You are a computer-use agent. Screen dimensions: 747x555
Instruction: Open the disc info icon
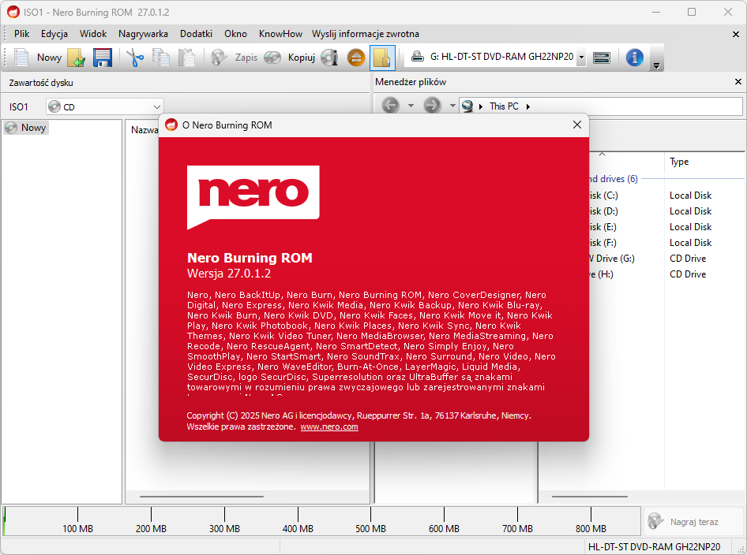pyautogui.click(x=329, y=58)
